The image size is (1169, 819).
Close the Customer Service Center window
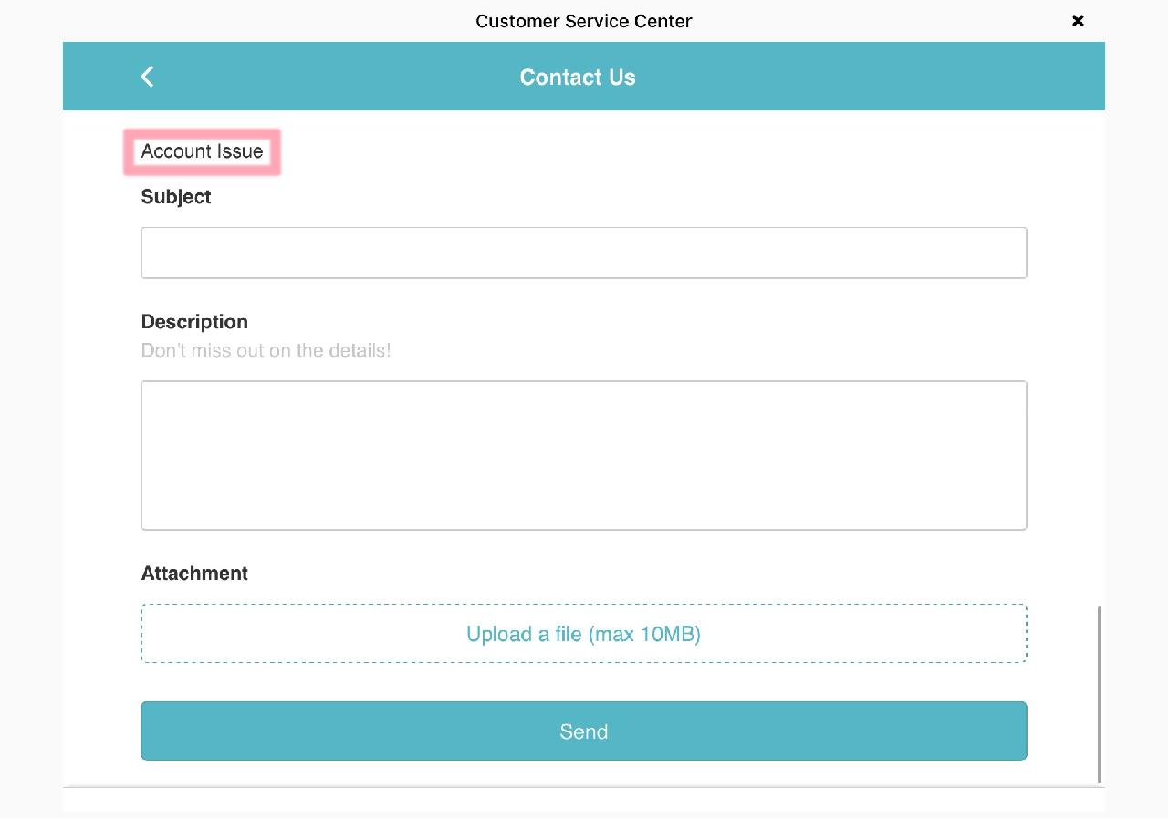1078,21
